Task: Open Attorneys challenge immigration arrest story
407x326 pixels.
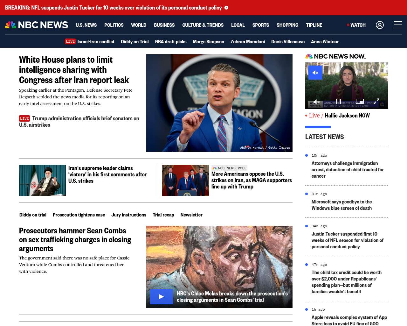Action: (x=348, y=170)
